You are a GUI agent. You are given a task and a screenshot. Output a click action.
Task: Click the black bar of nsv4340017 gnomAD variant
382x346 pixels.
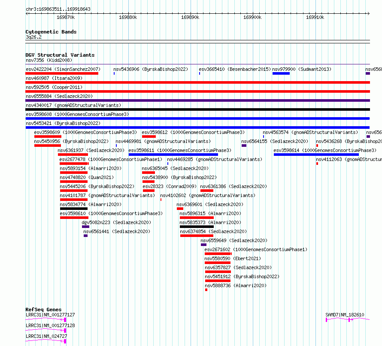(197, 109)
